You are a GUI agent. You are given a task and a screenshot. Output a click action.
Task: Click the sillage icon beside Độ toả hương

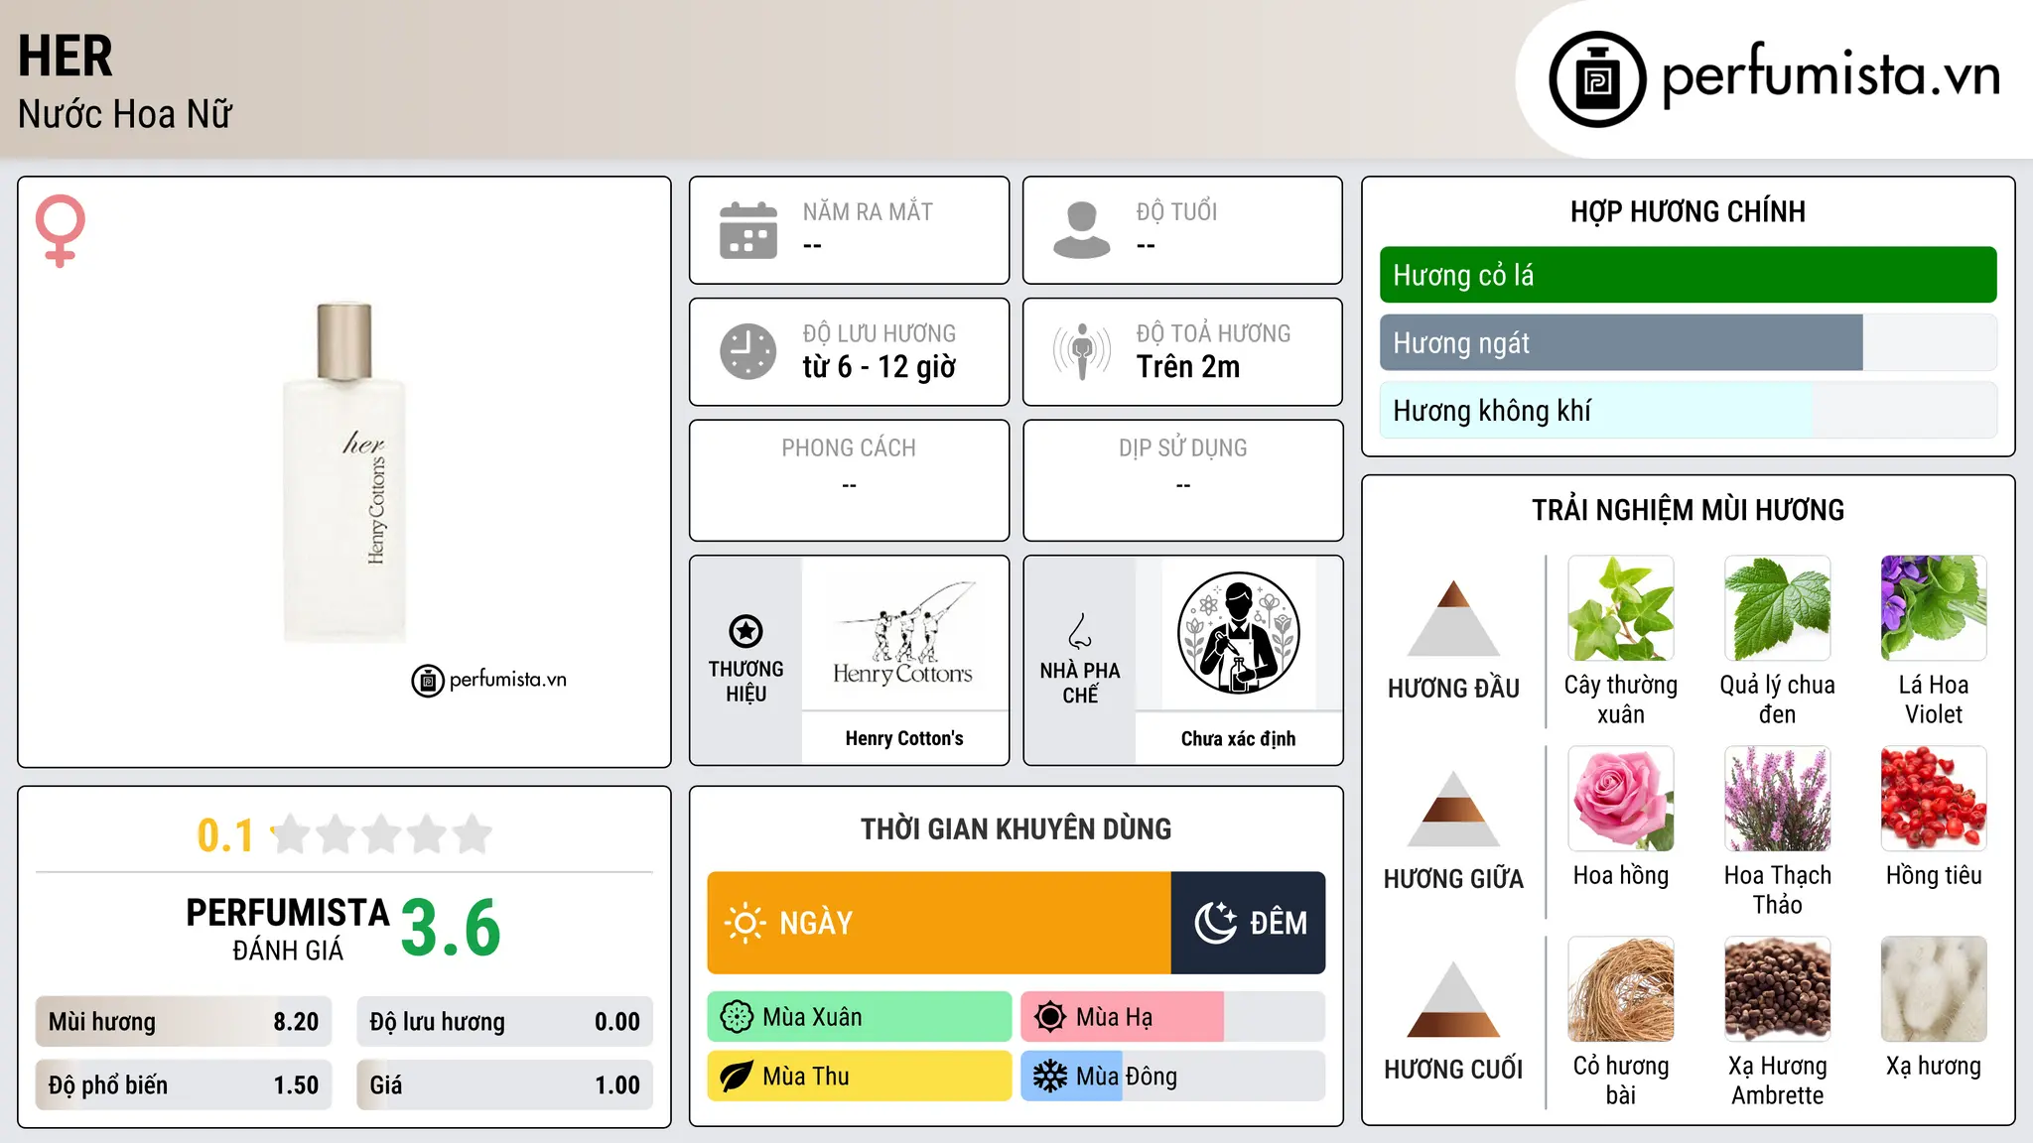coord(1082,351)
